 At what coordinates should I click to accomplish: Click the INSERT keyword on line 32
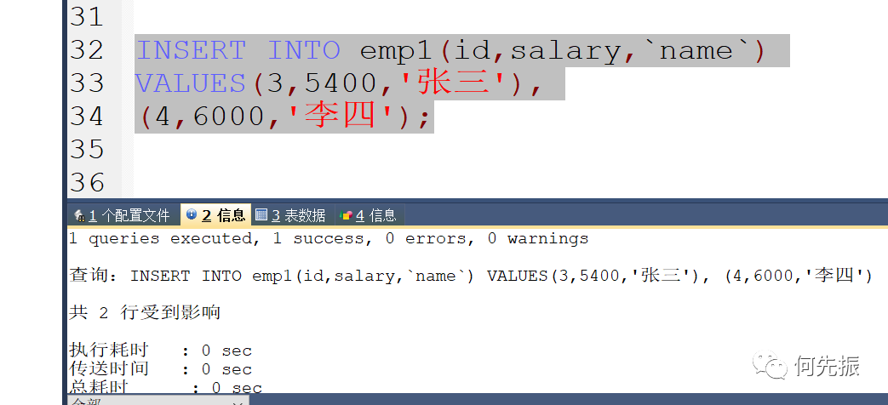[x=191, y=50]
